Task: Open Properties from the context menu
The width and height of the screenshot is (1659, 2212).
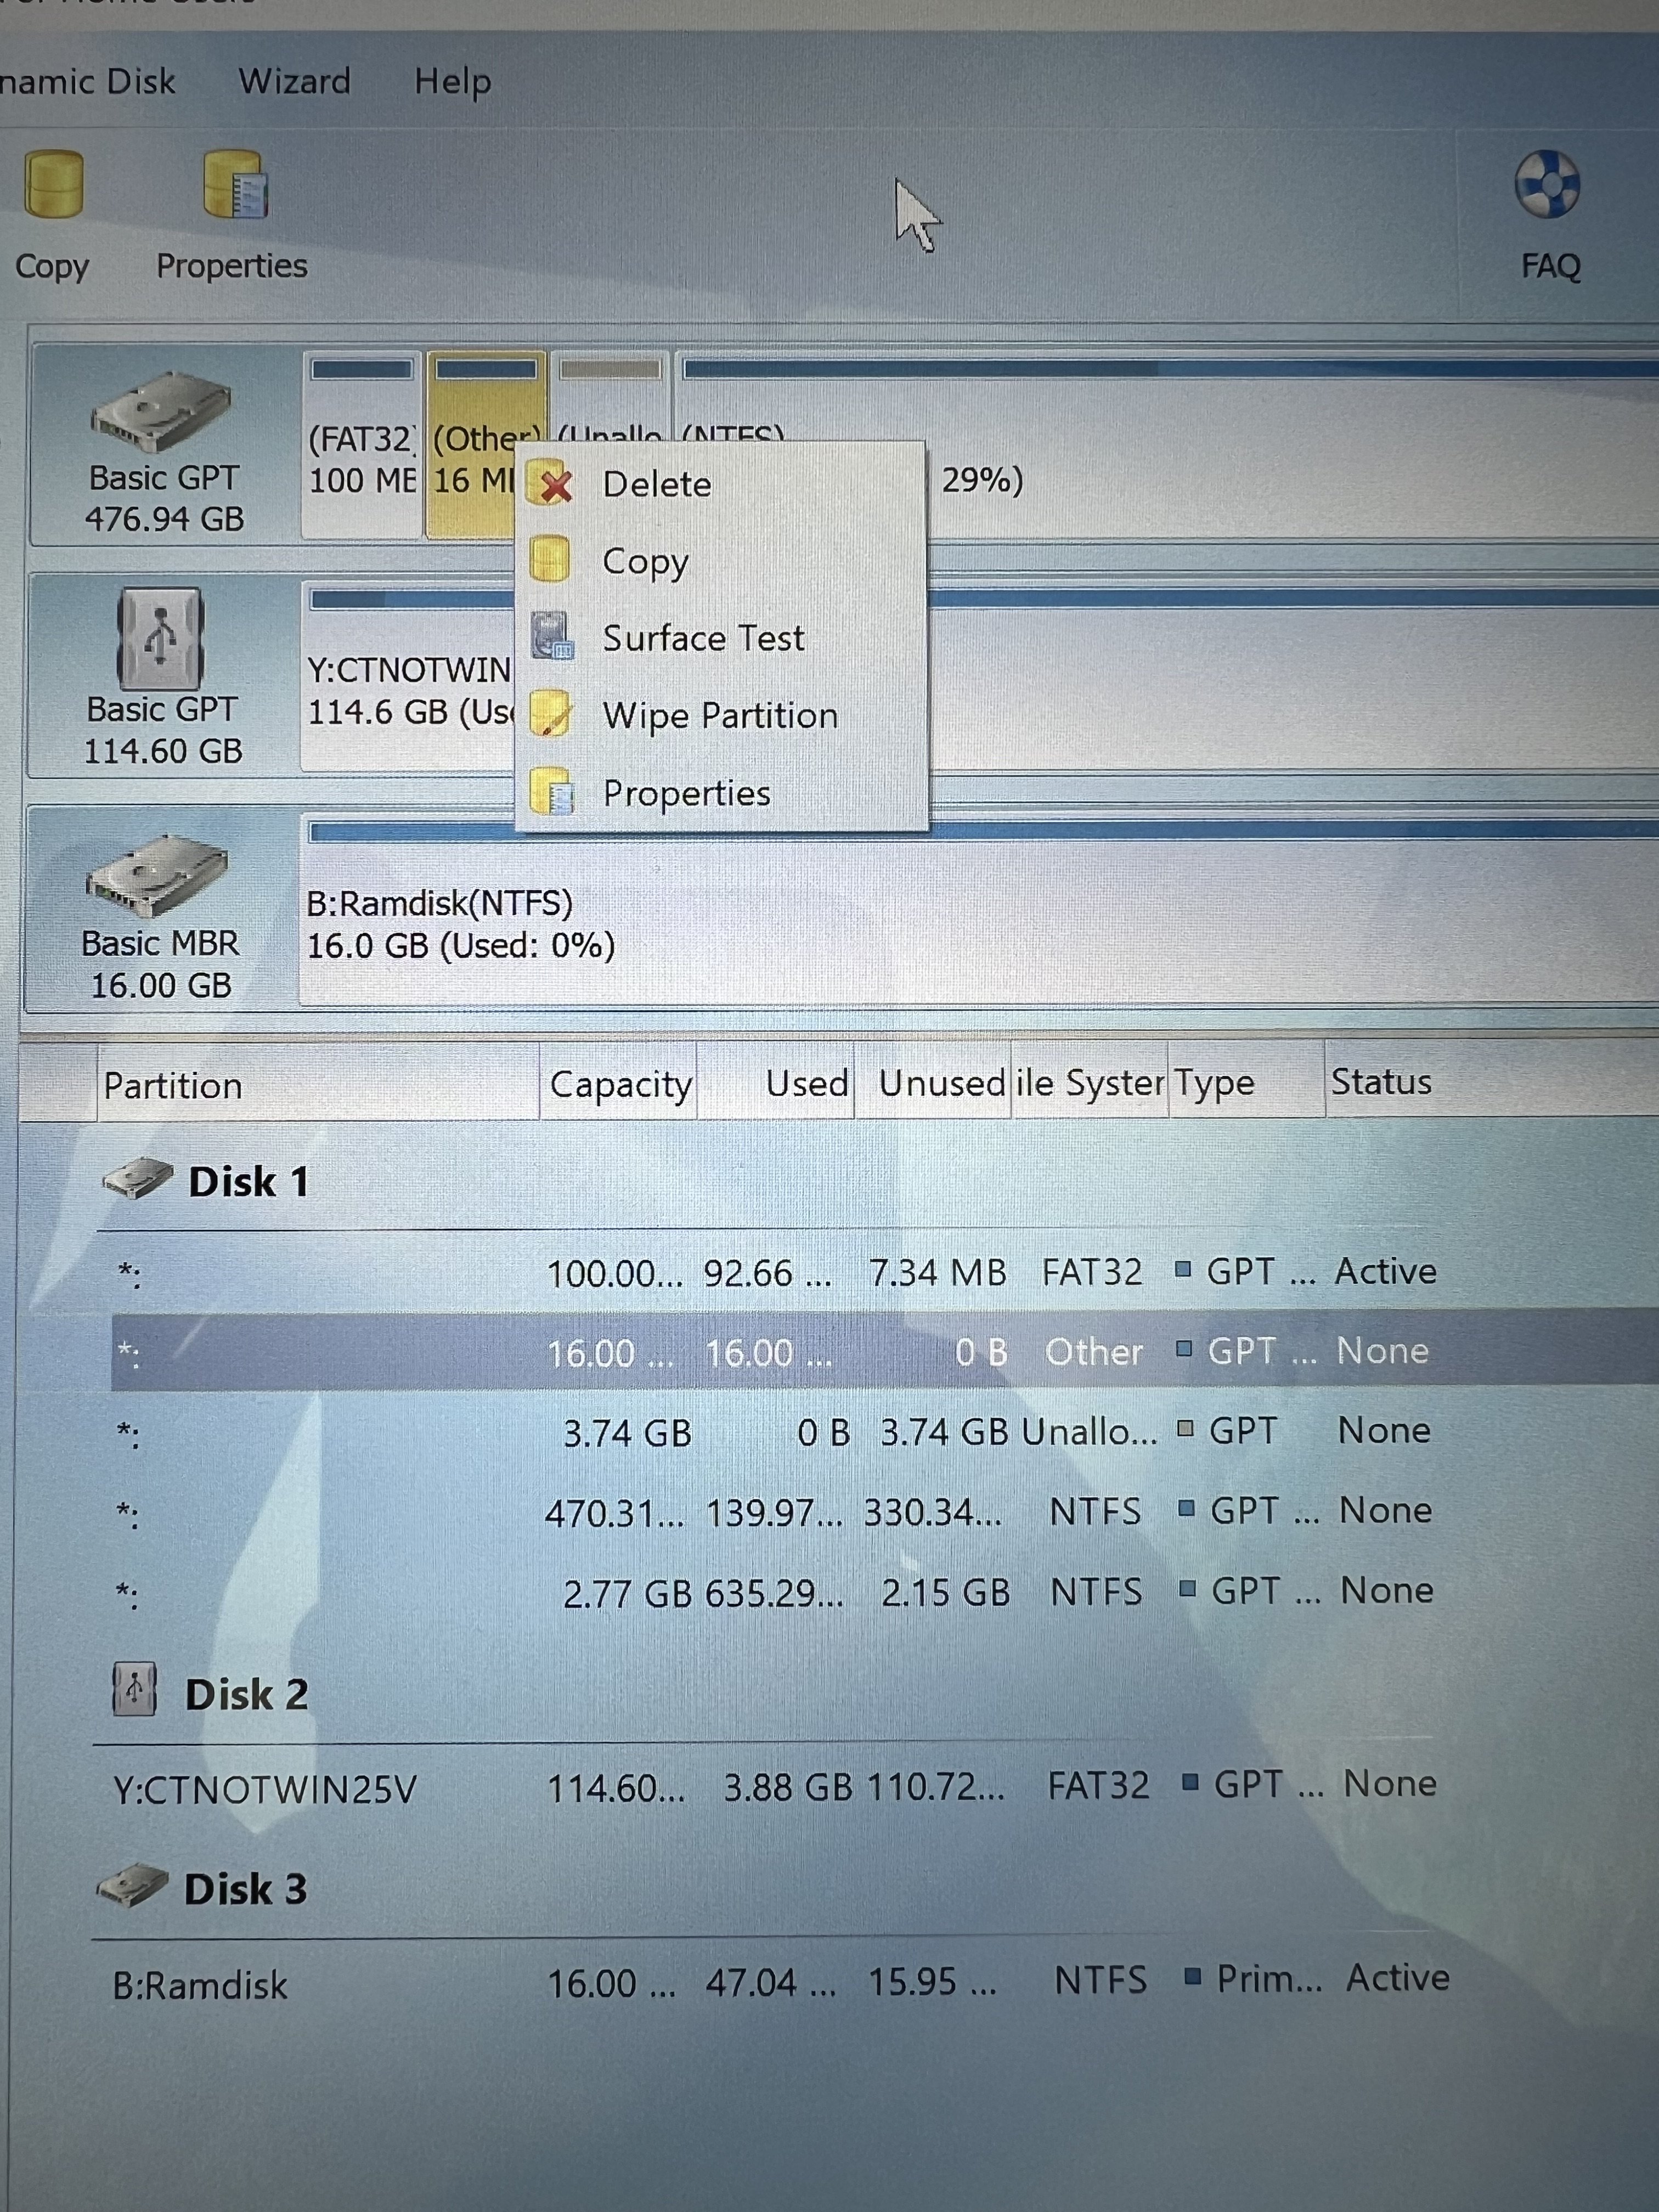Action: click(686, 794)
